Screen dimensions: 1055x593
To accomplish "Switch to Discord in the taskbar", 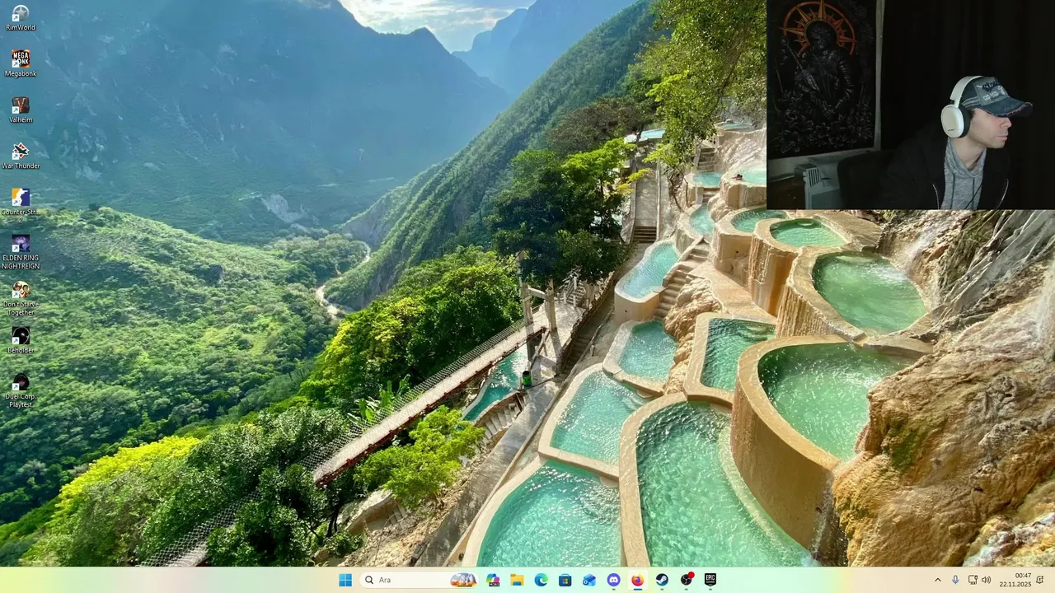I will [x=613, y=580].
